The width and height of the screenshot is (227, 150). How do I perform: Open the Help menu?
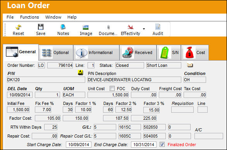72,17
